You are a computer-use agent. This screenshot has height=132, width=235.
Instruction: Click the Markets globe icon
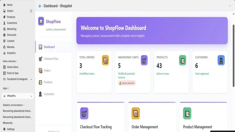[x=4, y=47]
